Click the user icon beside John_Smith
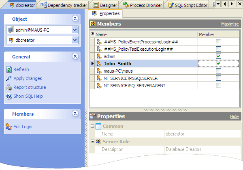The width and height of the screenshot is (243, 170). tap(98, 64)
